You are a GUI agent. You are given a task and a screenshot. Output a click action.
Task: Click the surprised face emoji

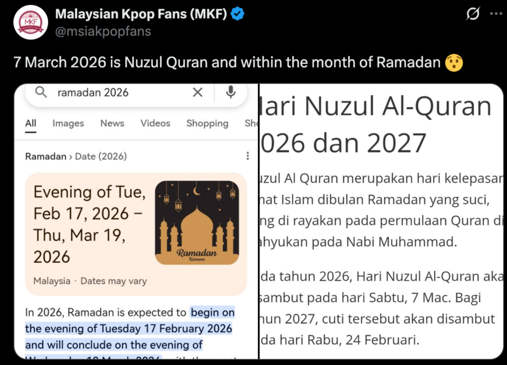[x=454, y=63]
